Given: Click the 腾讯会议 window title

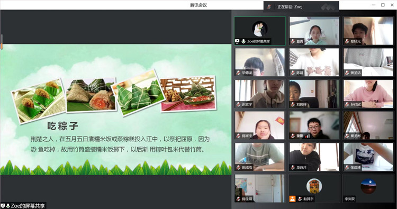Looking at the screenshot, I should click(x=198, y=5).
